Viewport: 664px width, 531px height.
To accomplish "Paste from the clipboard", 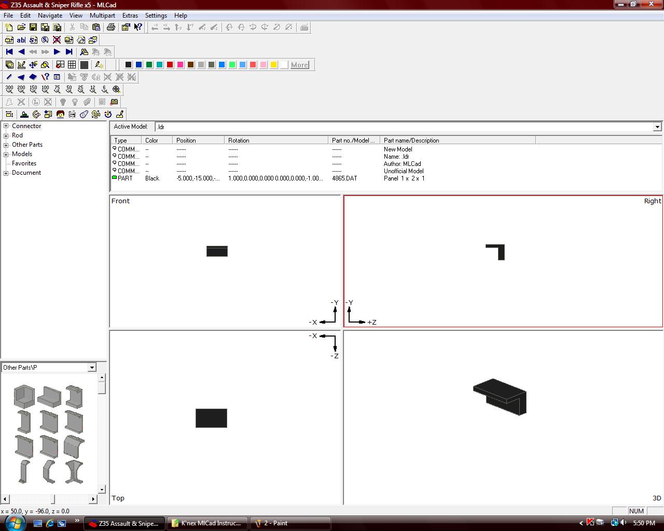I will pyautogui.click(x=96, y=27).
